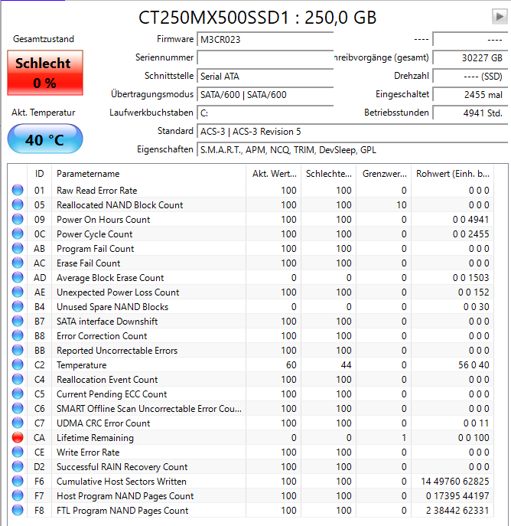Click the empty Seriennummer field
Viewport: 511px width, 526px height.
click(x=265, y=57)
